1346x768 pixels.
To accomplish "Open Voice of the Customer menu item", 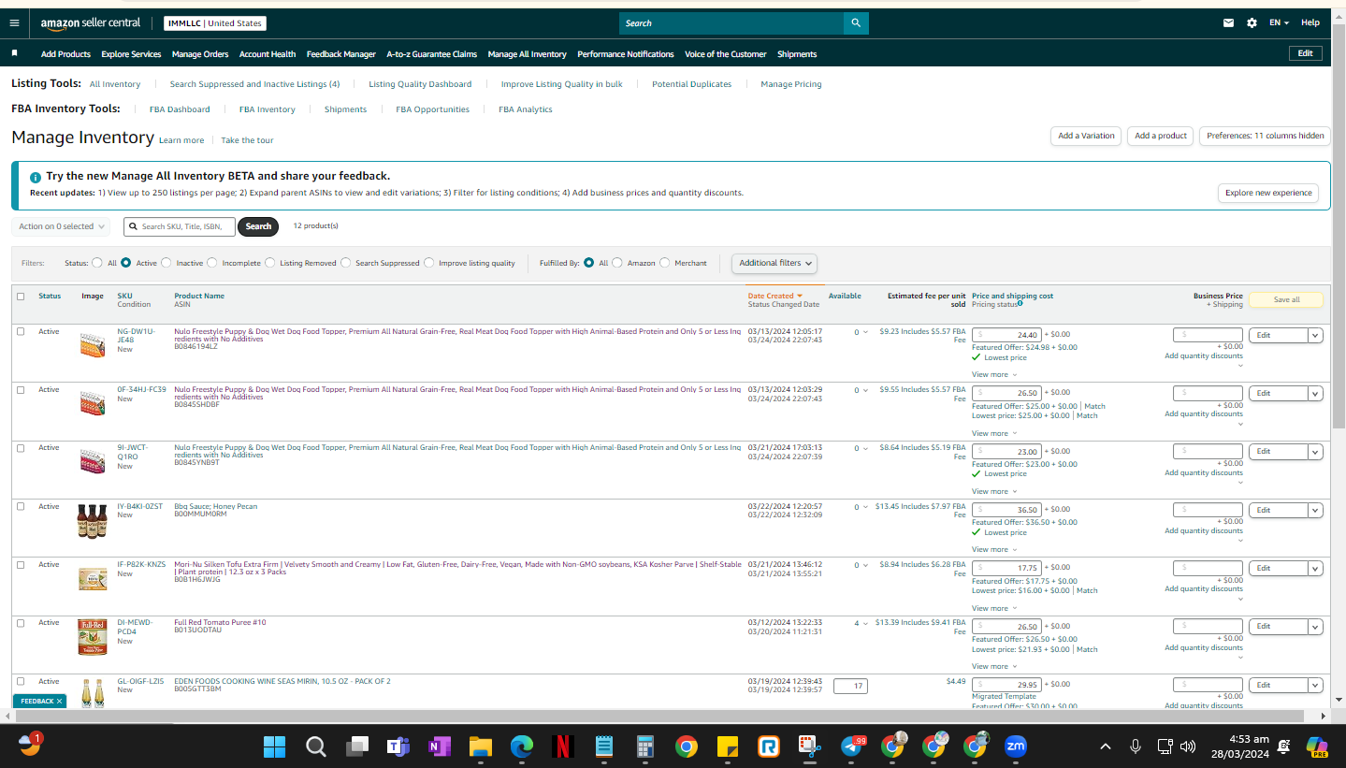I will click(x=726, y=54).
